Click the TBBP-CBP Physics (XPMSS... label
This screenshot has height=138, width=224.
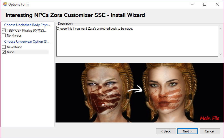(27, 30)
